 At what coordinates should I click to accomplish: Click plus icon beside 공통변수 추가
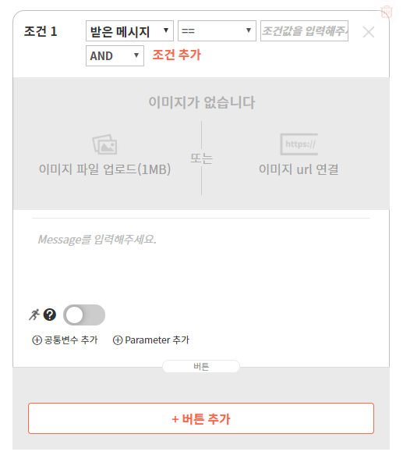point(37,340)
